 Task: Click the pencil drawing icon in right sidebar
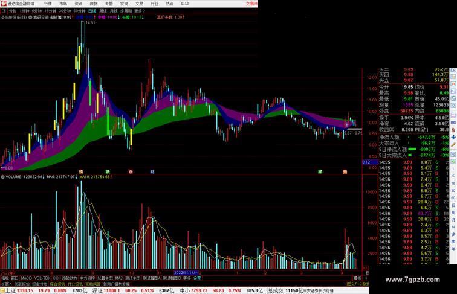click(x=453, y=144)
